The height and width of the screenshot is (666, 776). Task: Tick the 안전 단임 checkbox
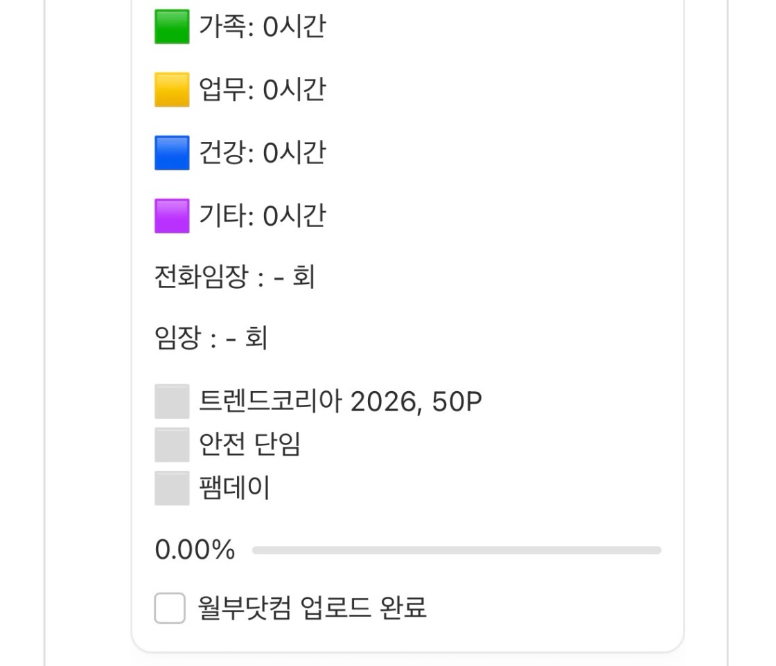pyautogui.click(x=172, y=444)
